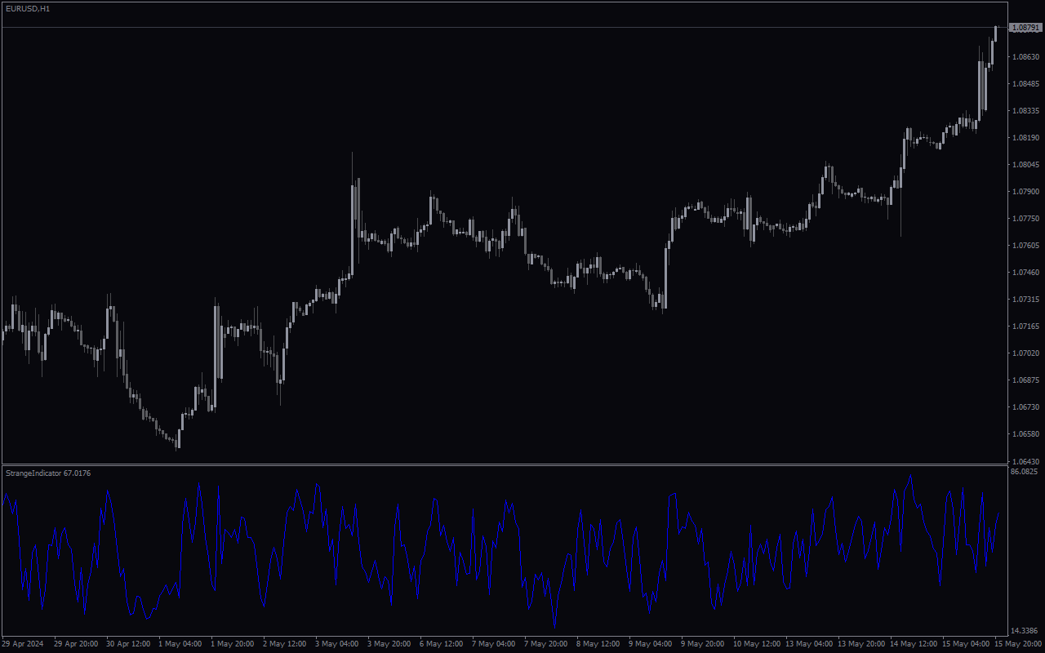
Task: Click the 7 May 20:00 time label
Action: [545, 644]
